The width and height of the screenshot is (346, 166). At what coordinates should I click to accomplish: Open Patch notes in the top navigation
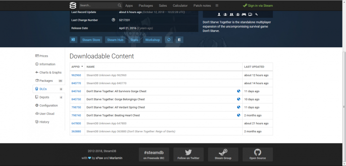point(202,5)
